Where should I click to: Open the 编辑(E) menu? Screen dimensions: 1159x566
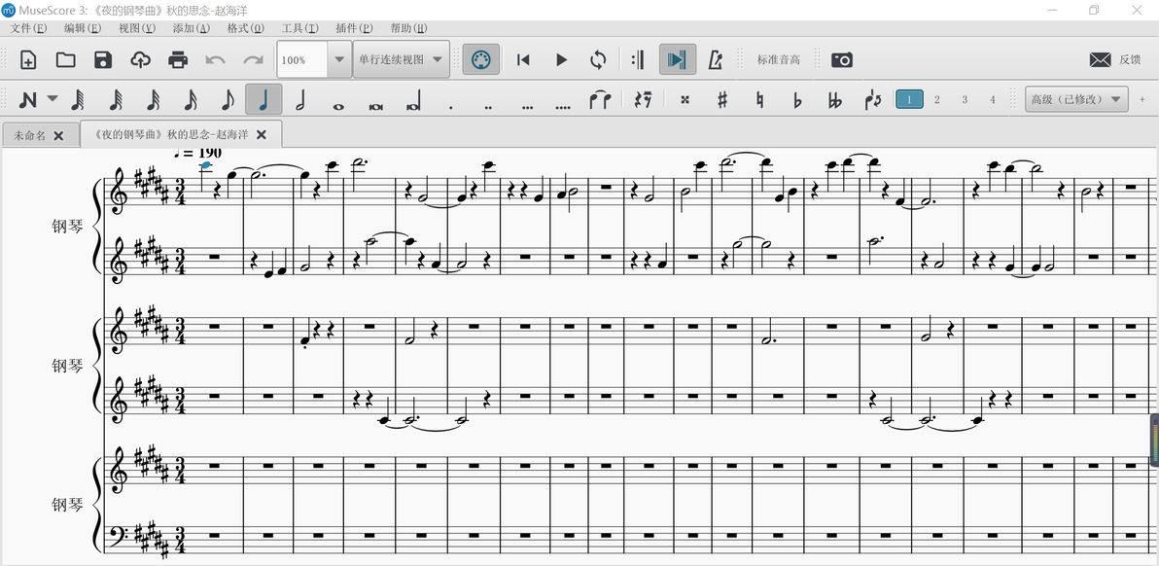click(83, 28)
